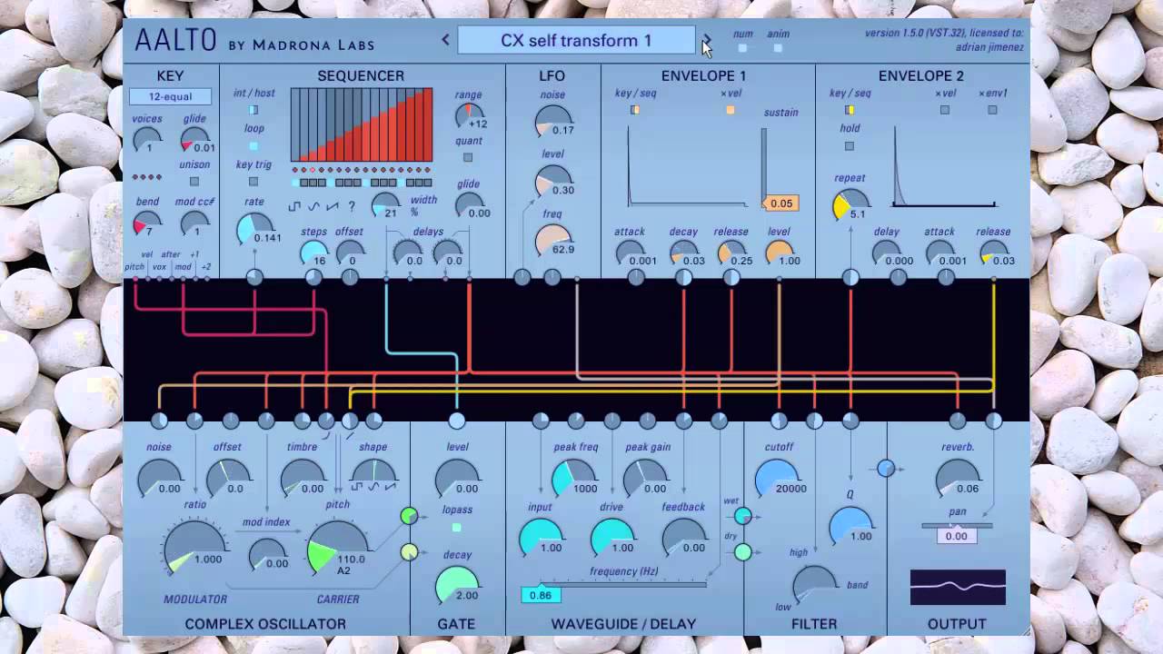1163x654 pixels.
Task: Click the waveguide feedback knob
Action: coord(683,539)
